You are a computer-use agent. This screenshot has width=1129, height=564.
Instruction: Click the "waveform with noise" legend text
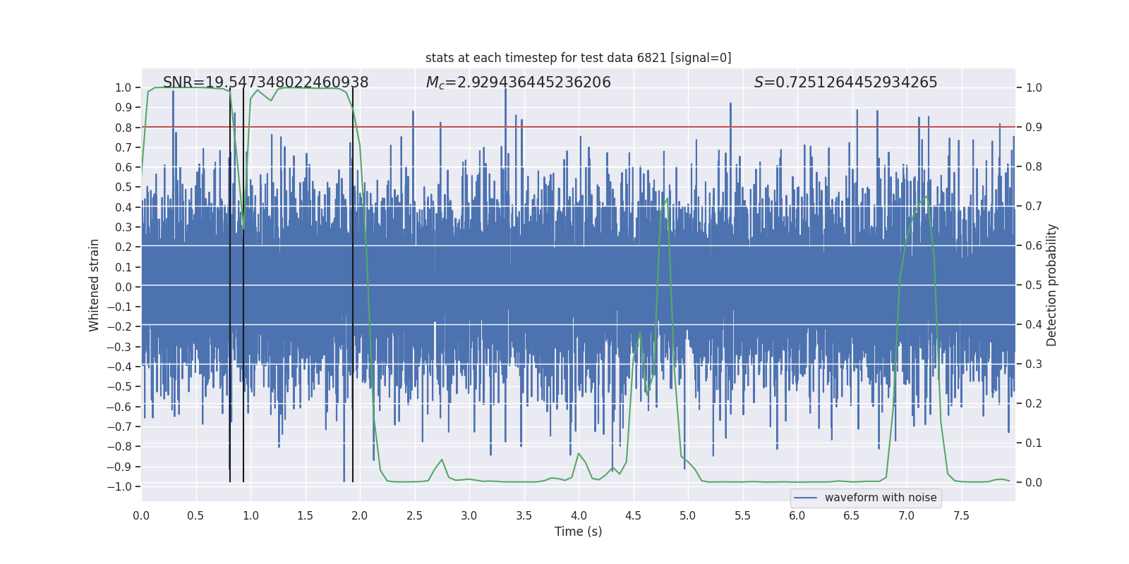[x=881, y=498]
